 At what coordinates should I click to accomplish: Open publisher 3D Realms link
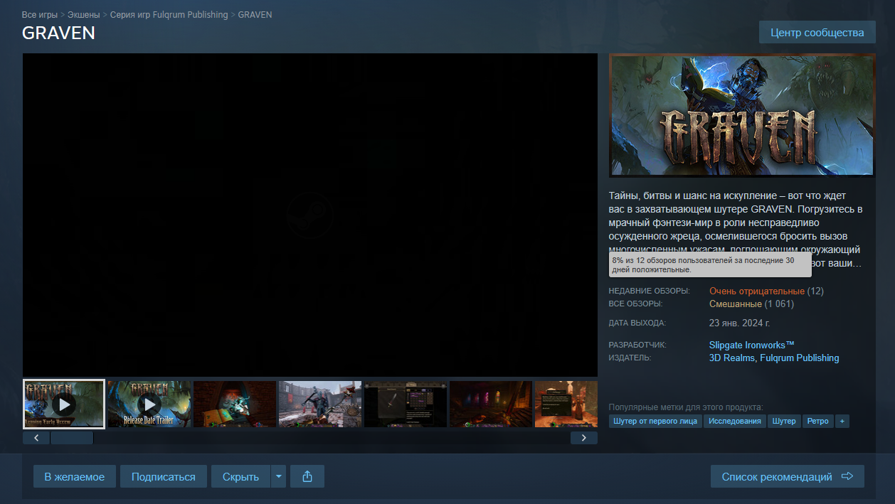click(732, 358)
